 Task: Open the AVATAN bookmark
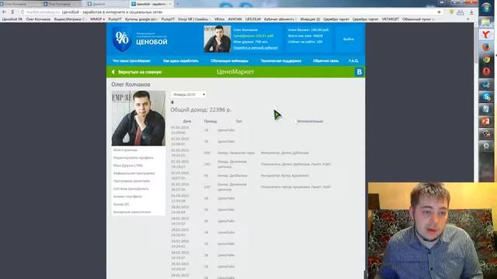coord(235,19)
